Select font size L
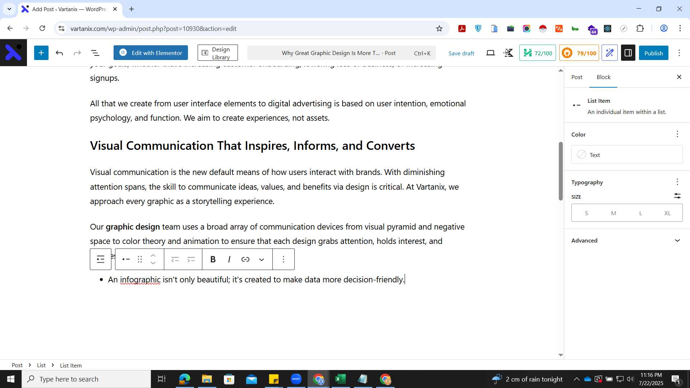This screenshot has width=690, height=388. pos(640,213)
